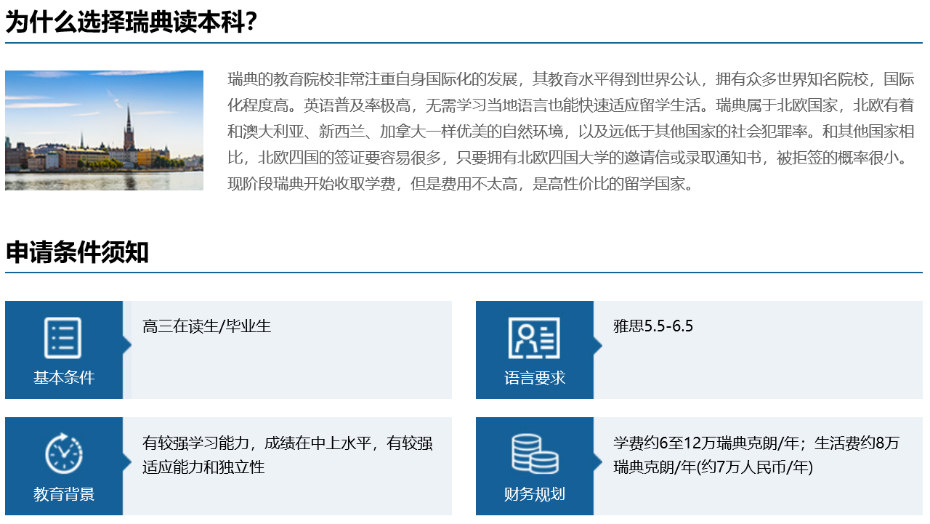This screenshot has height=524, width=930.
Task: Click the clock icon above 教育背景
Action: tap(63, 454)
